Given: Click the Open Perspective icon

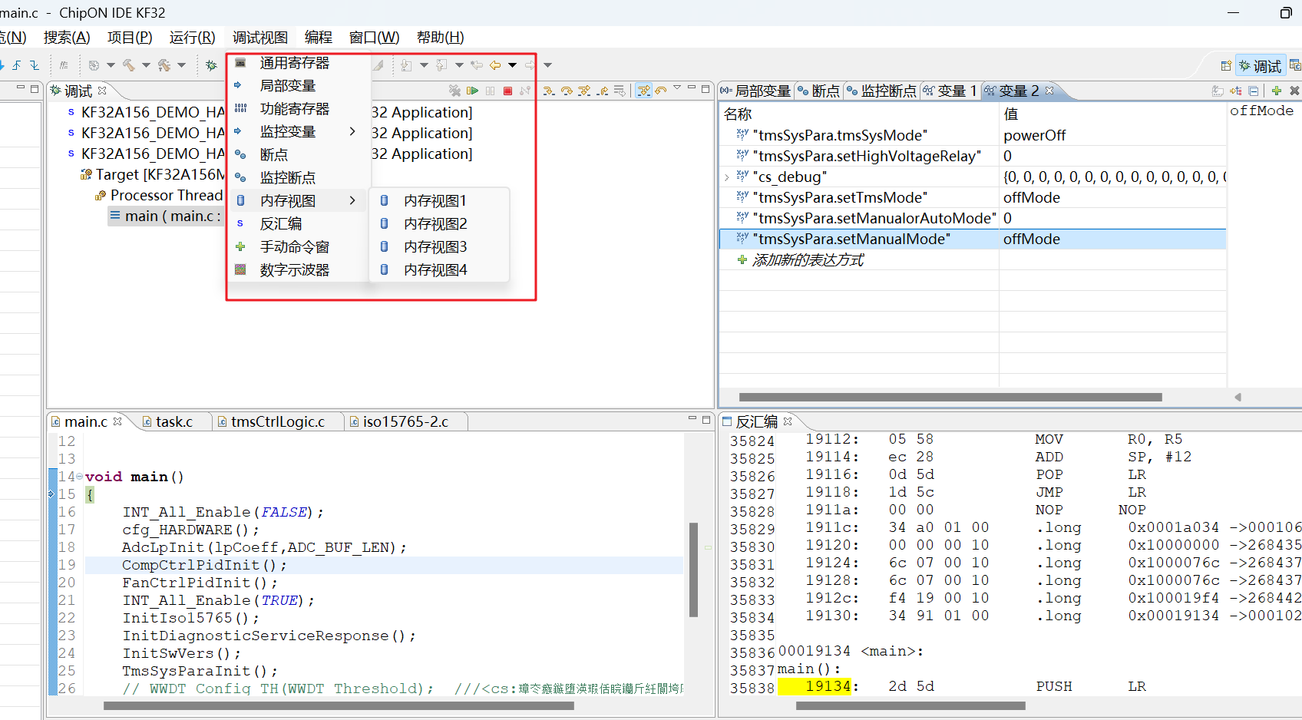Looking at the screenshot, I should pos(1227,65).
